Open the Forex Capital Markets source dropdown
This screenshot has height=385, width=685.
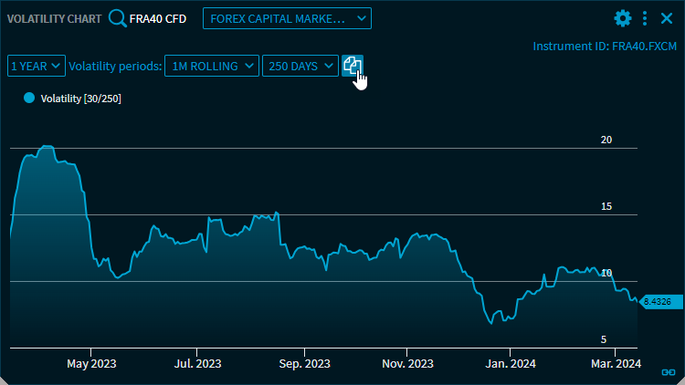(x=287, y=18)
